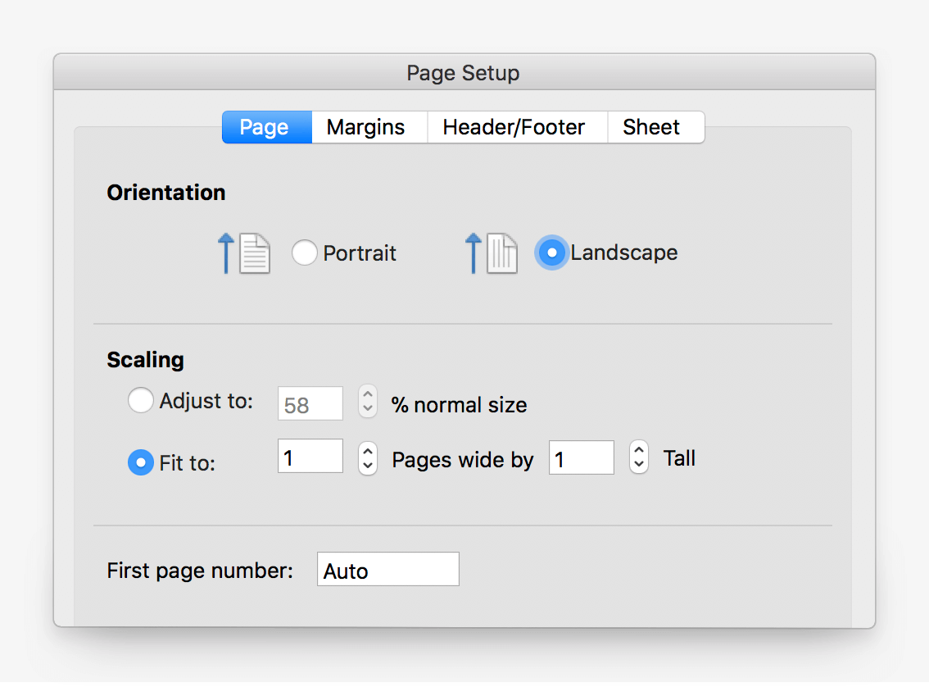Viewport: 929px width, 687px height.
Task: Increase the percent normal size stepper
Action: coord(368,395)
